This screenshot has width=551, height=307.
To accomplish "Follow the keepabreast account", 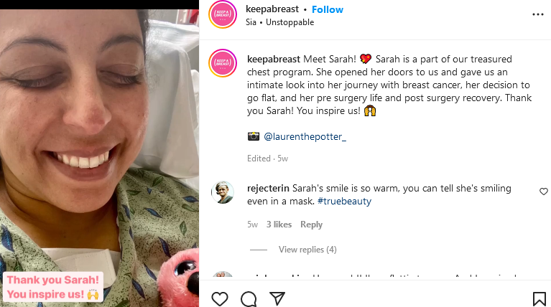I will [x=328, y=9].
